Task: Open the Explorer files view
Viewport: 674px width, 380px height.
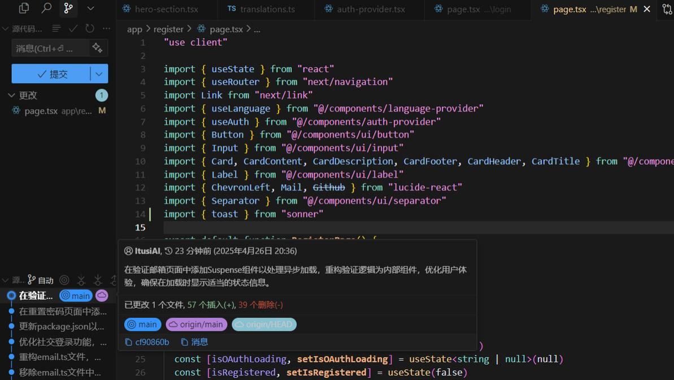Action: coord(24,8)
